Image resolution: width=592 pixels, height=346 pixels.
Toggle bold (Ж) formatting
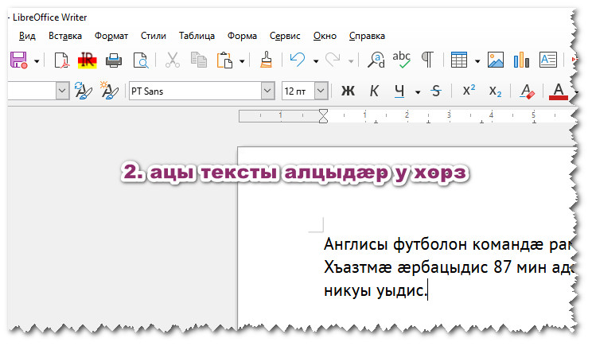point(348,91)
